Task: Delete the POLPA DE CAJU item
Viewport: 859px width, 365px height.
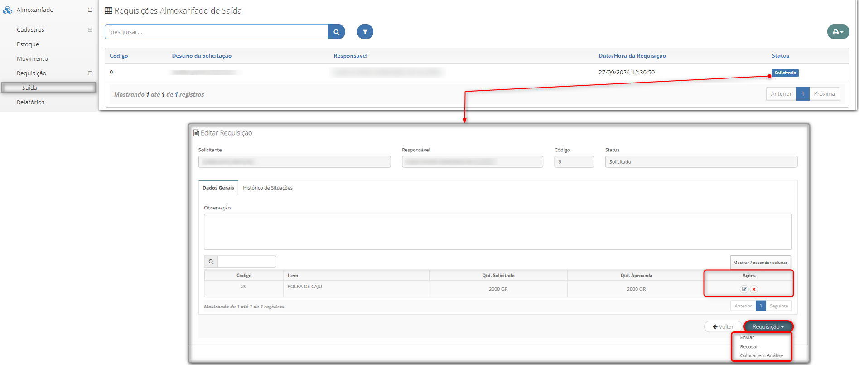Action: point(754,289)
